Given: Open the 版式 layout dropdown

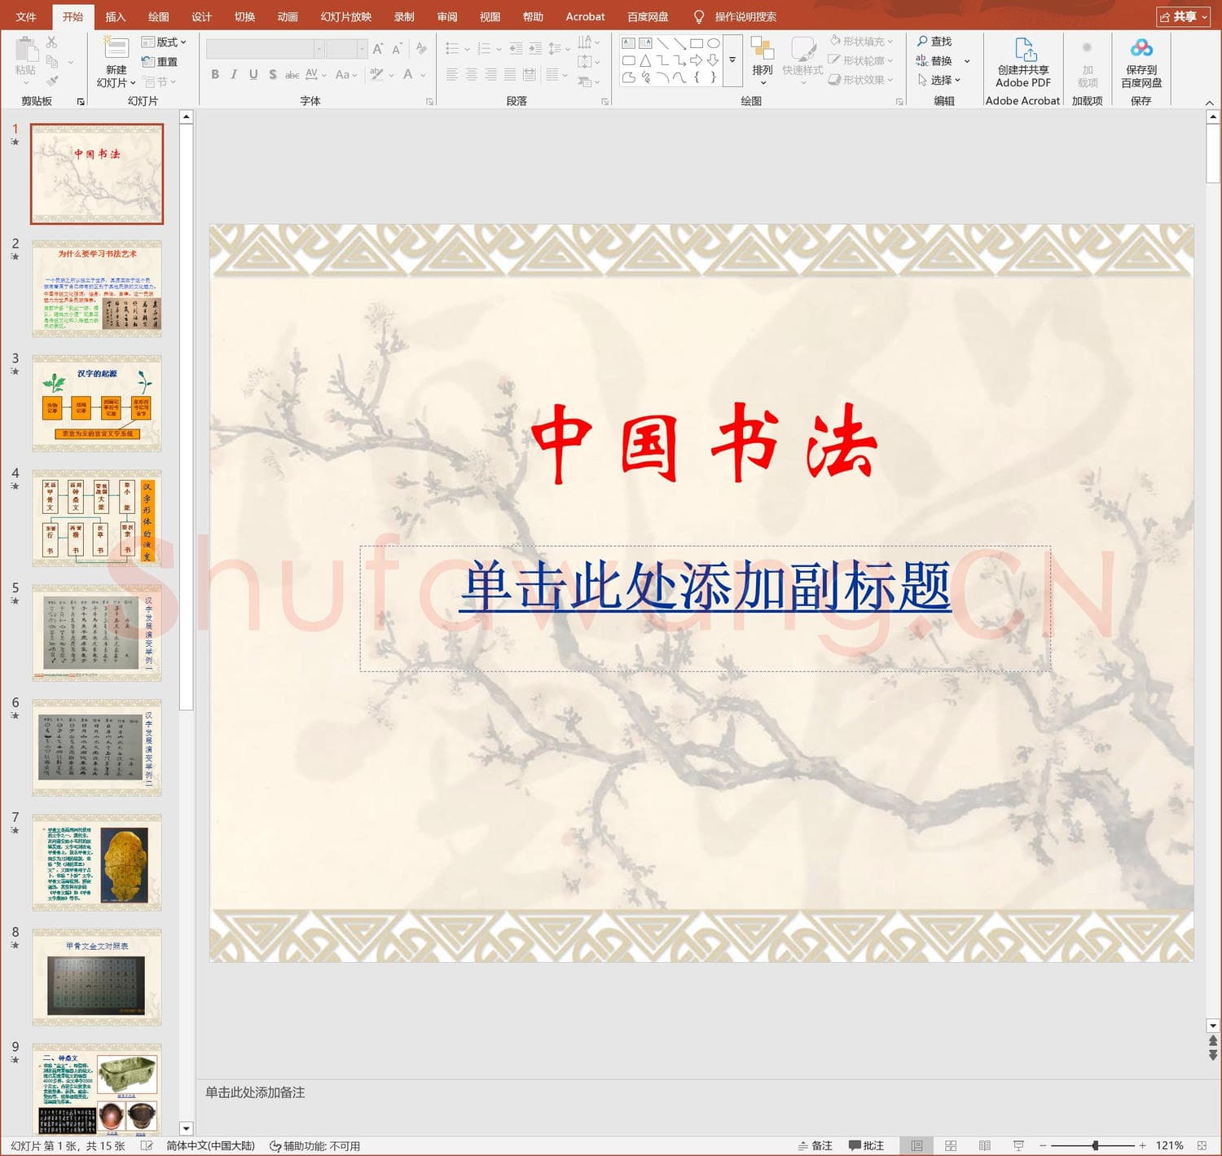Looking at the screenshot, I should point(165,42).
